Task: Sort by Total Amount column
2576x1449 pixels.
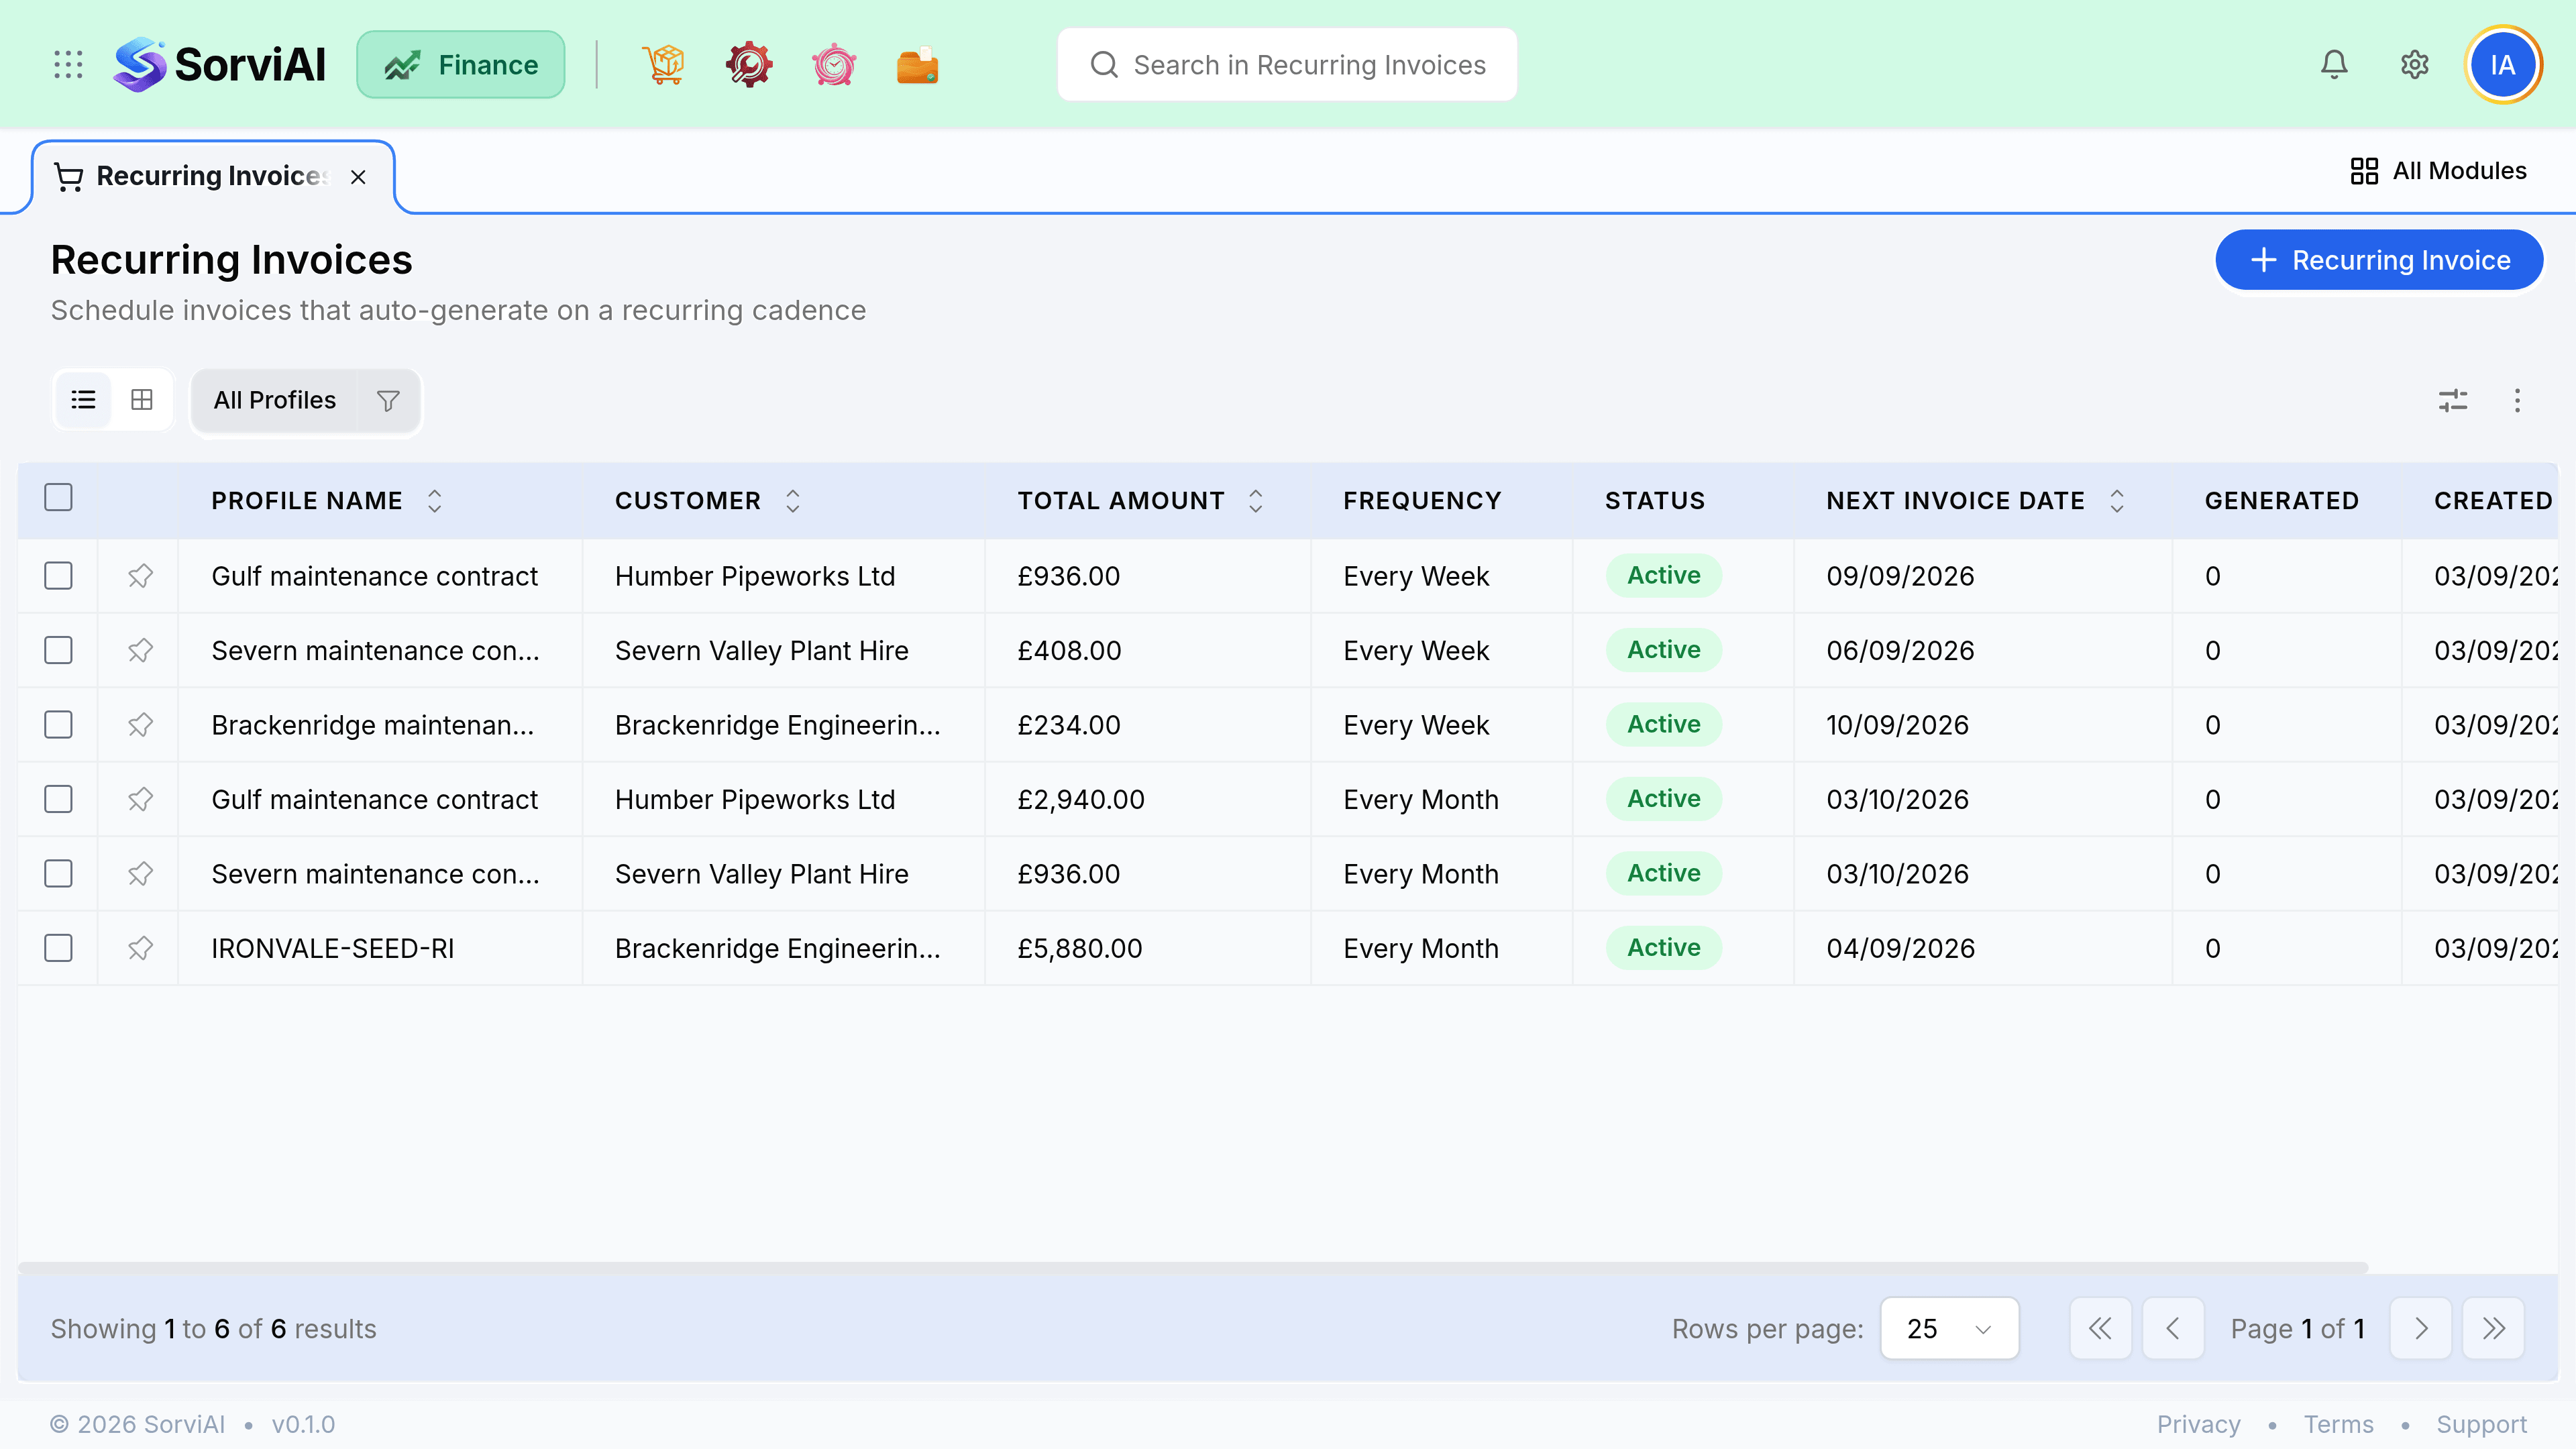Action: pos(1255,501)
